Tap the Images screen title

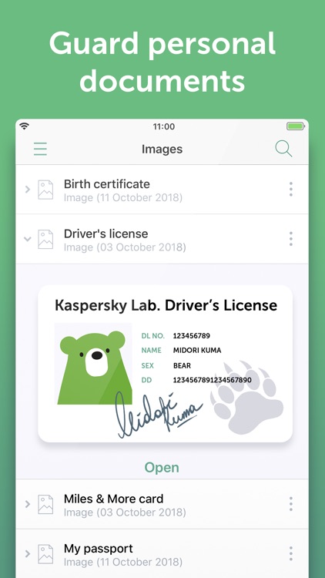(x=162, y=150)
